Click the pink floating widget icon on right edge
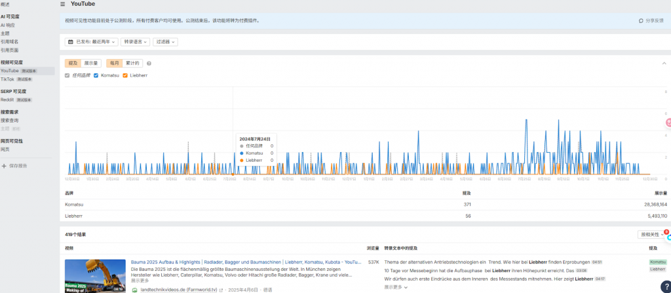The height and width of the screenshot is (293, 671). click(x=668, y=122)
